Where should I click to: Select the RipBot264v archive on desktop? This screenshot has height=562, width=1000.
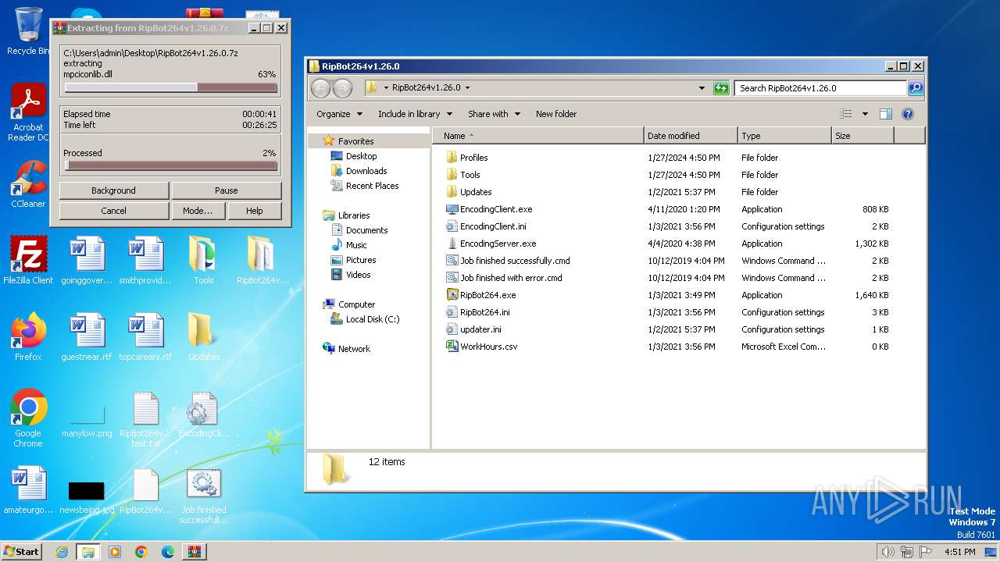pos(262,261)
